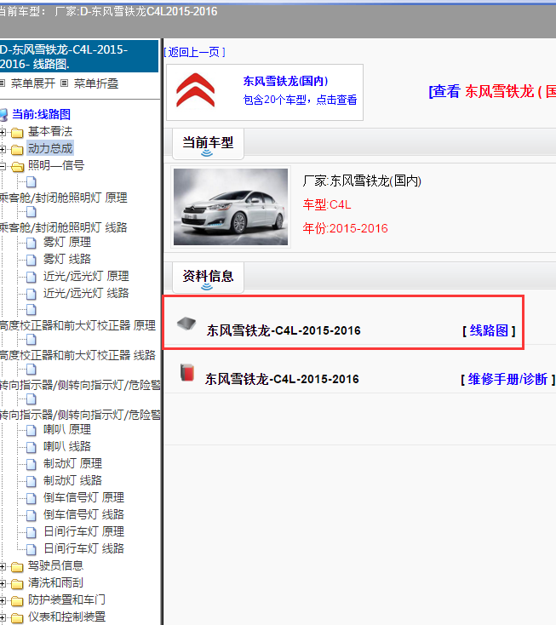The image size is (556, 625).
Task: Expand the 清洗和雨刮 tree node
Action: click(x=3, y=583)
